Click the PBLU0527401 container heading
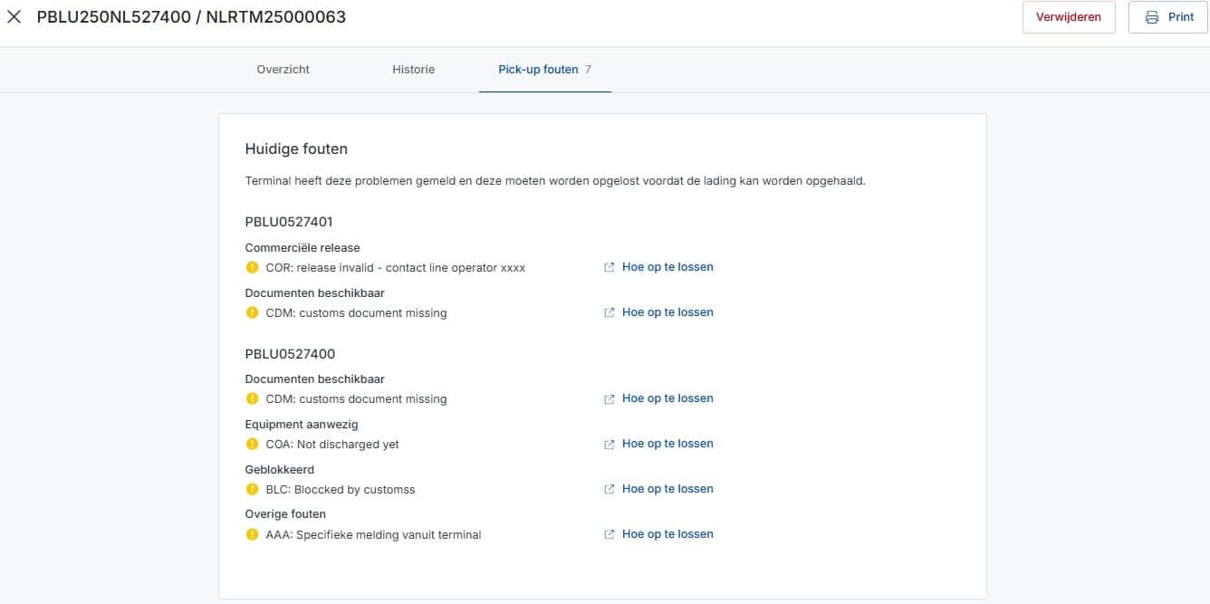 click(x=290, y=222)
